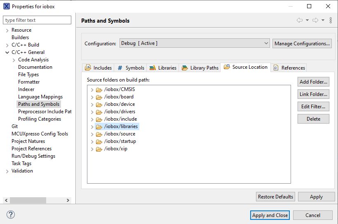The height and width of the screenshot is (224, 338).
Task: Click the References tab icon
Action: pos(276,68)
